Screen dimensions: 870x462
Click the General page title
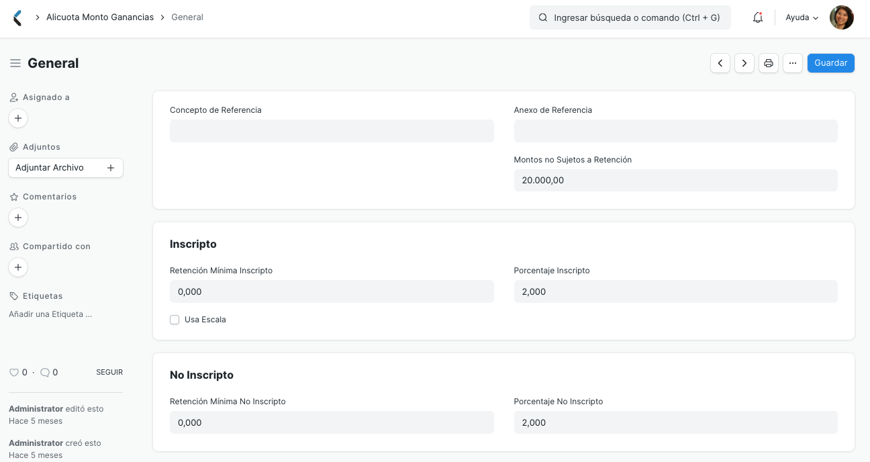53,63
